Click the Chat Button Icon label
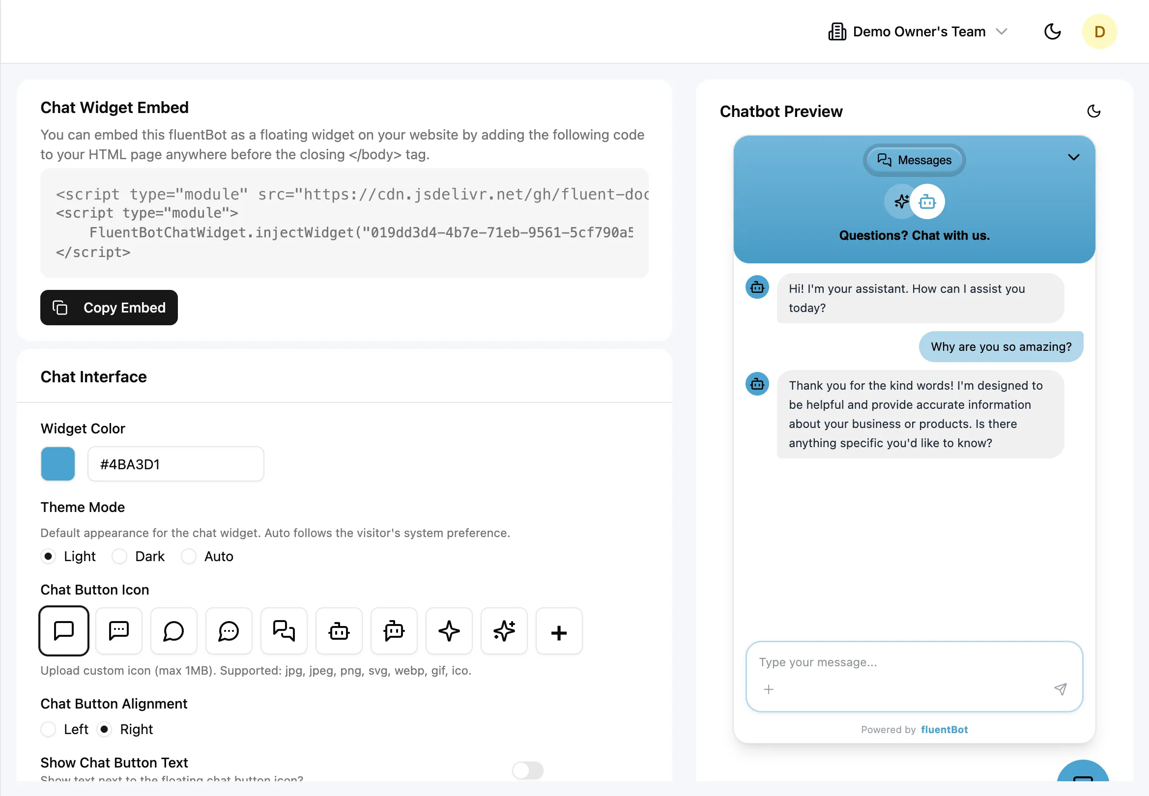The width and height of the screenshot is (1149, 796). pyautogui.click(x=95, y=590)
